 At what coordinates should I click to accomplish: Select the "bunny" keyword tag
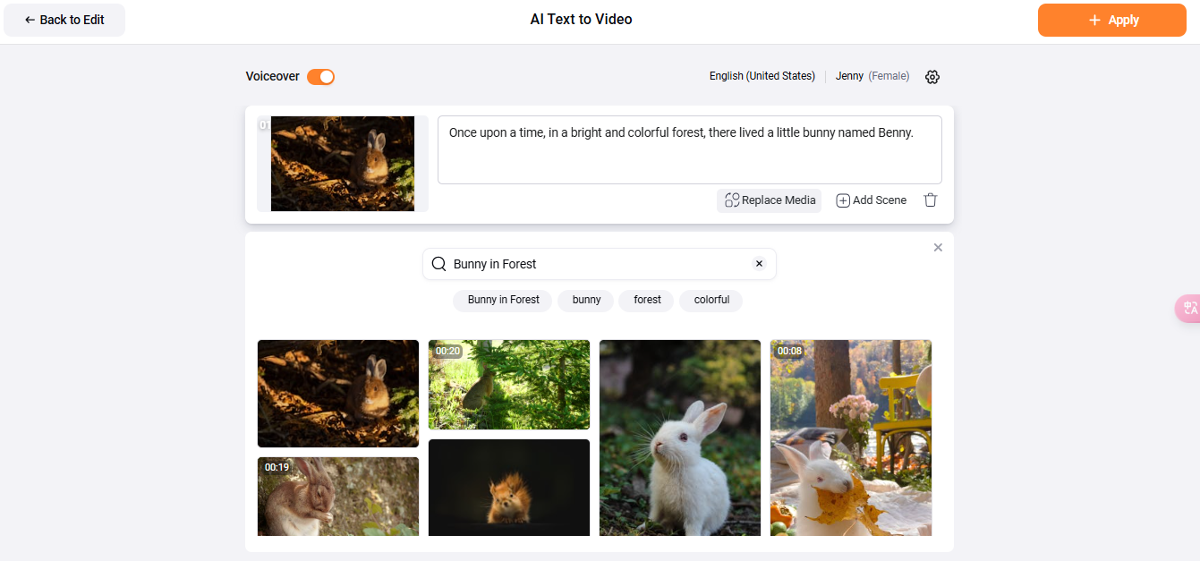586,300
